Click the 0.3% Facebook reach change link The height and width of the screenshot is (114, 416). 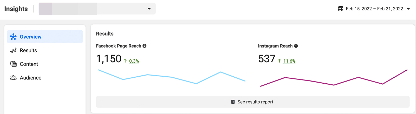click(134, 61)
